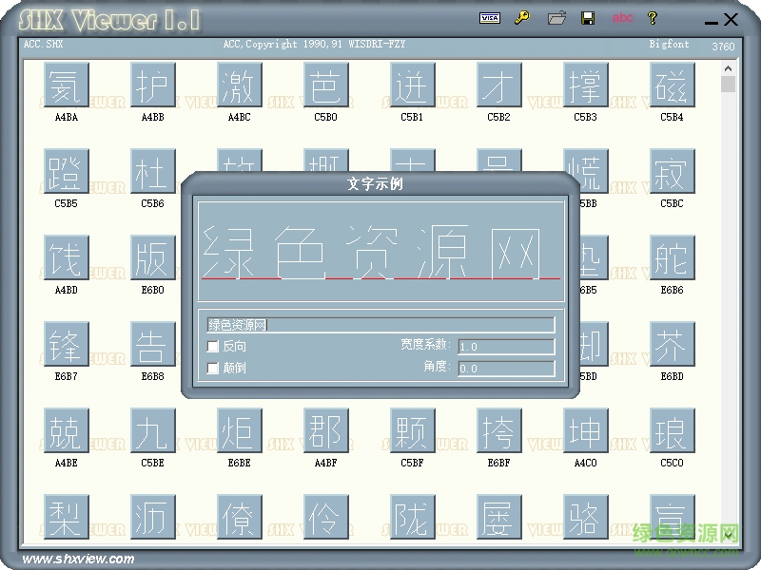Select the glyph tile labeled E6BE
The width and height of the screenshot is (761, 570).
[x=240, y=430]
